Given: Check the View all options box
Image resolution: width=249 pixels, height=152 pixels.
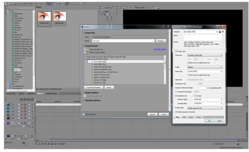Looking at the screenshot, I should (84, 114).
